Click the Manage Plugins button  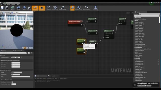coord(142,85)
